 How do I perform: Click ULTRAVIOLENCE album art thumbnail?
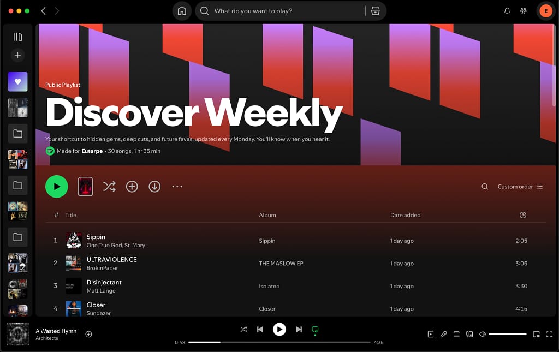(x=74, y=263)
